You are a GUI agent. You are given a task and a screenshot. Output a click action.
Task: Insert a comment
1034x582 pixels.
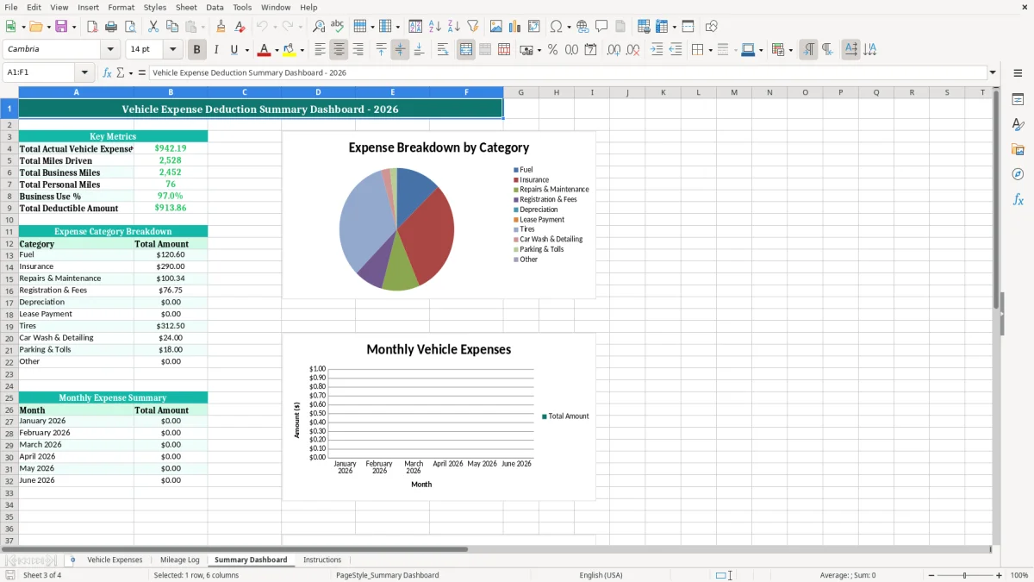click(601, 27)
